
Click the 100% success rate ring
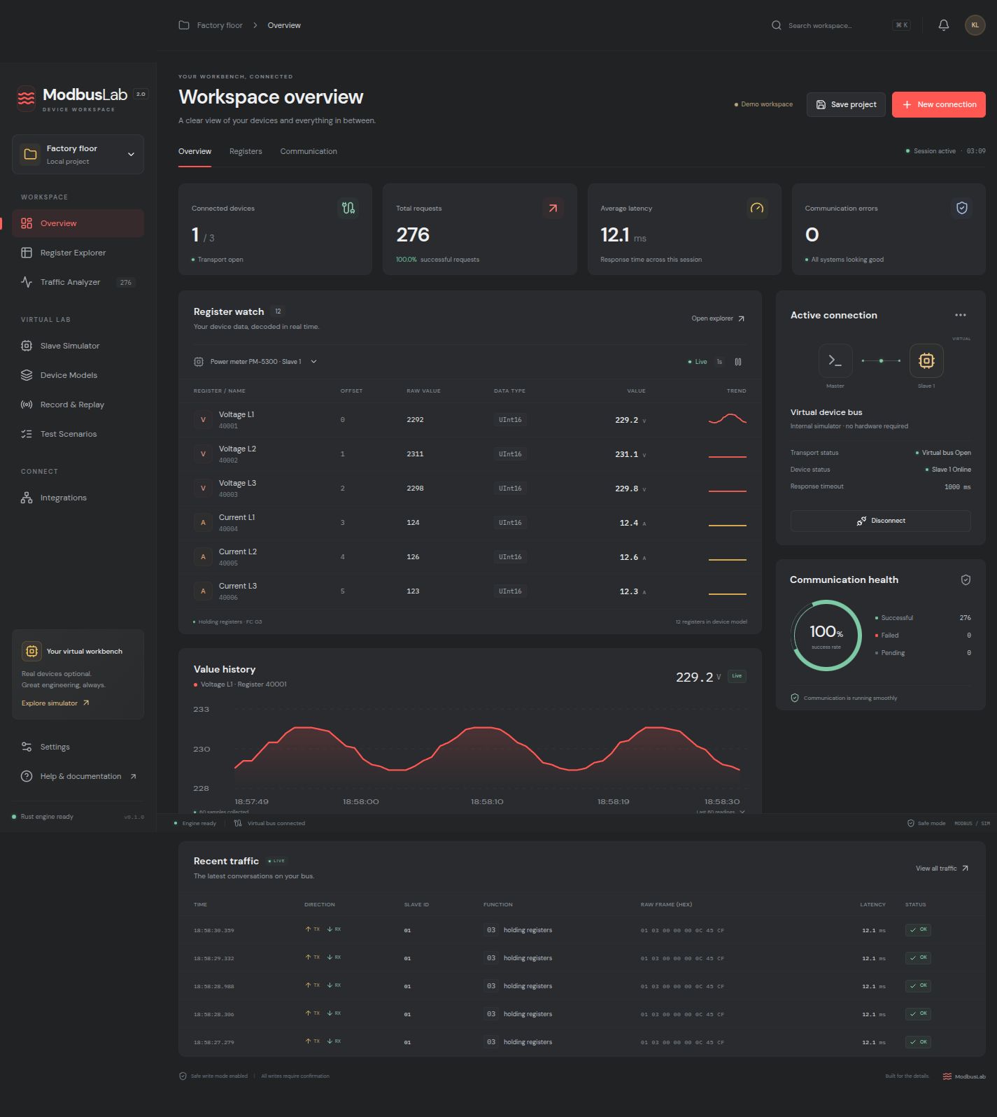826,635
